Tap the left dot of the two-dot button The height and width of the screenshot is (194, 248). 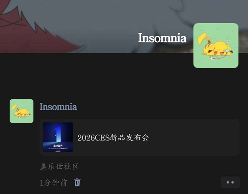(x=228, y=183)
